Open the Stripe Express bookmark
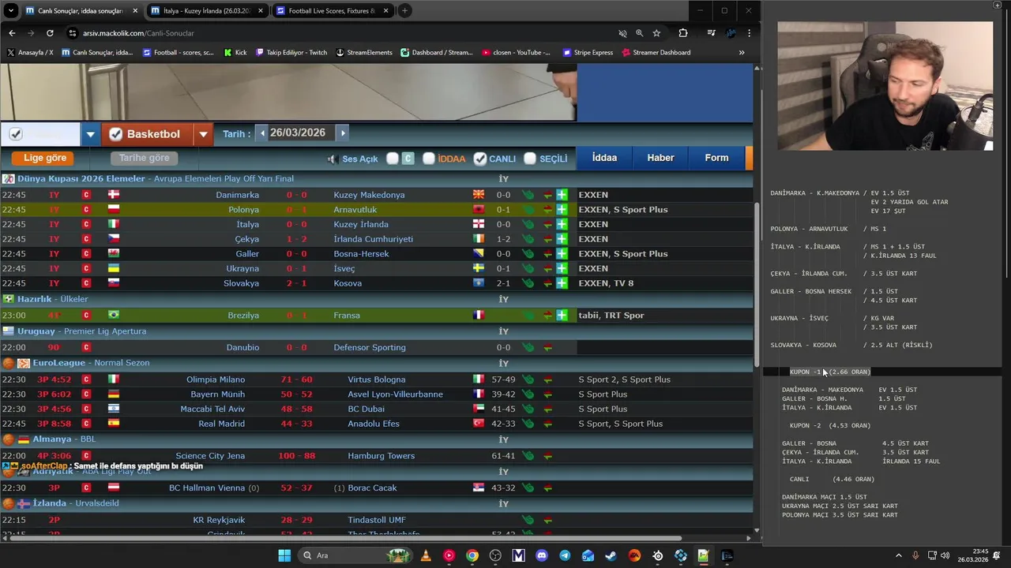This screenshot has height=568, width=1011. coord(588,53)
